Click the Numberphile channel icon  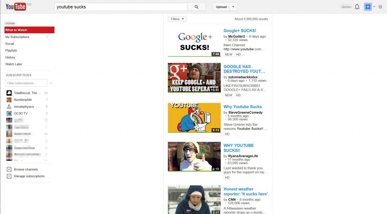[x=9, y=100]
